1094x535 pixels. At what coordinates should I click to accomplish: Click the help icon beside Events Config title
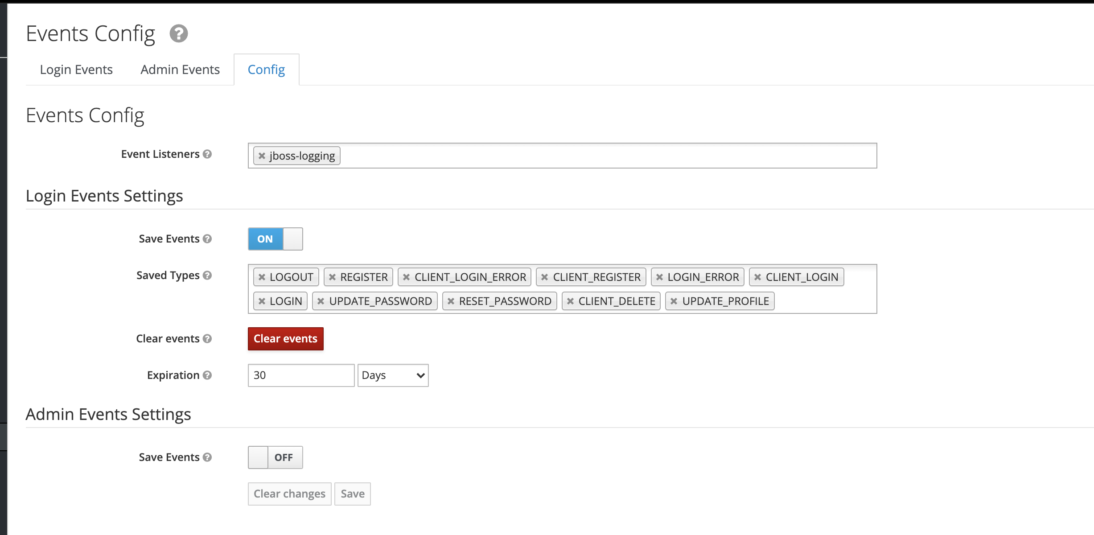click(x=179, y=33)
